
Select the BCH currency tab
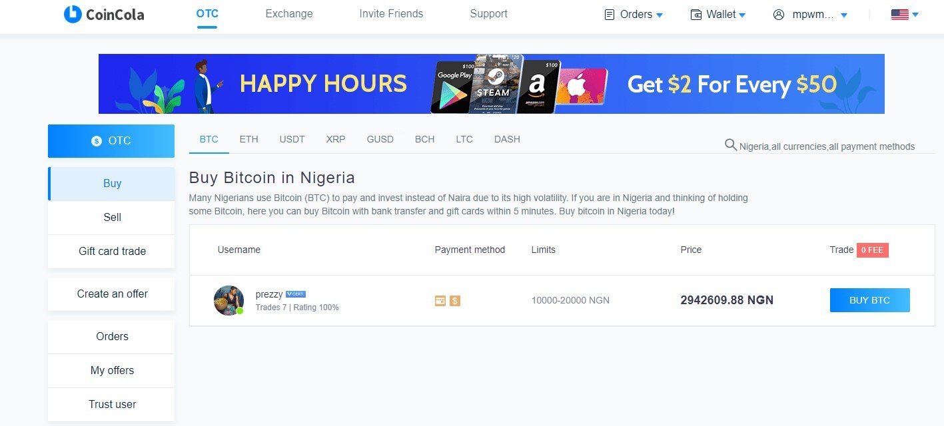pos(424,139)
